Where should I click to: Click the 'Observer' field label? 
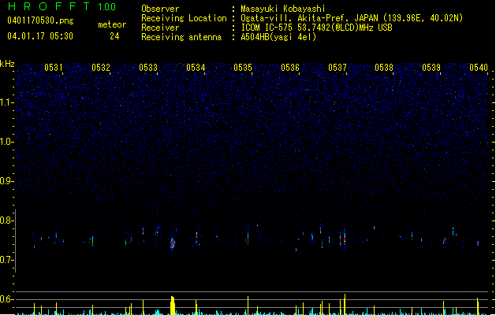coord(160,9)
